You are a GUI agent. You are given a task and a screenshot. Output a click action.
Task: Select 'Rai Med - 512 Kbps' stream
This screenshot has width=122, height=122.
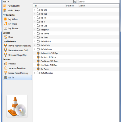point(48,57)
